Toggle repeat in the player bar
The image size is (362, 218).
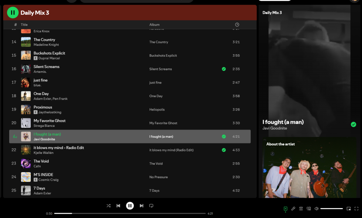tap(151, 206)
